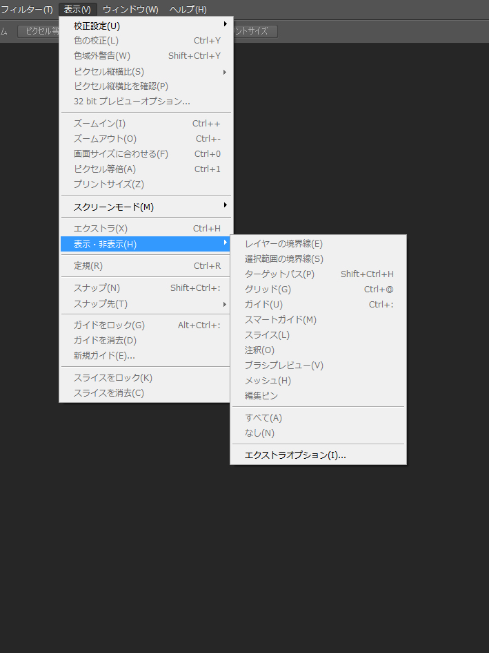Toggle ガイドをロック(G)

146,325
